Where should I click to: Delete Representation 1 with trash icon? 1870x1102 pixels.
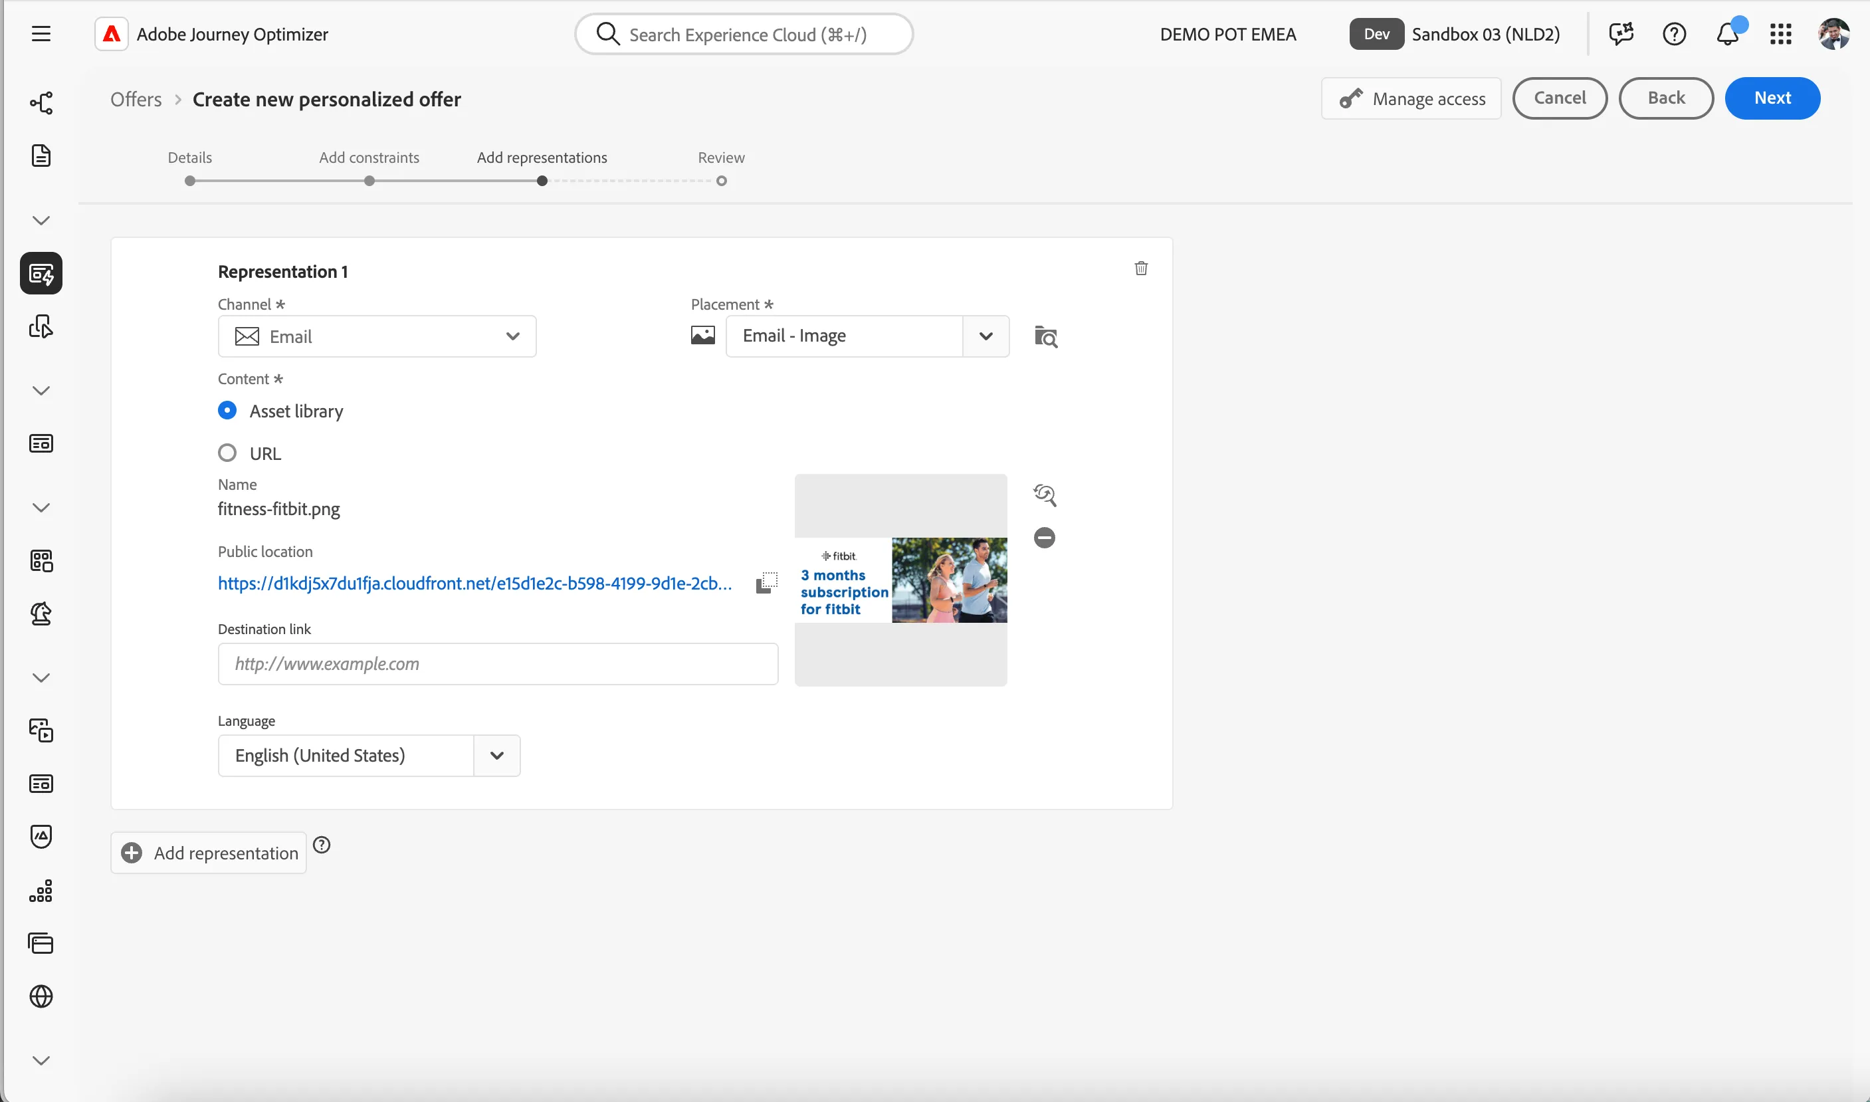tap(1141, 268)
